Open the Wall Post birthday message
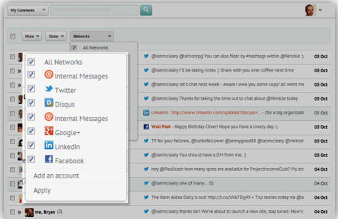The height and width of the screenshot is (219, 338). [214, 127]
